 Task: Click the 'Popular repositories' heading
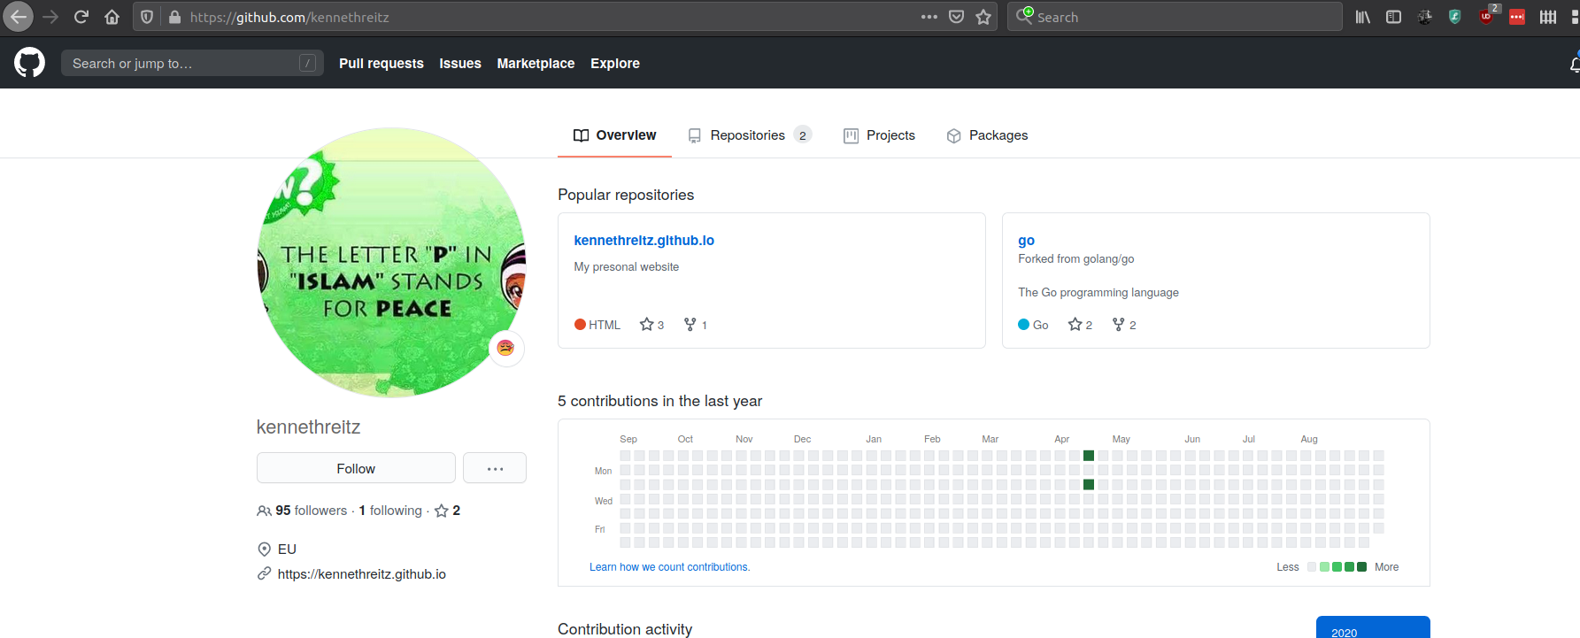coord(626,195)
